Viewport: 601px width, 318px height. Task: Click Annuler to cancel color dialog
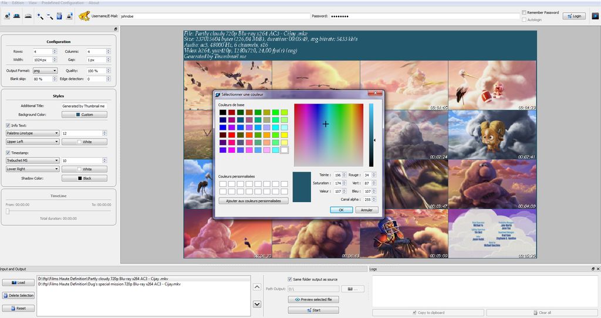[367, 210]
